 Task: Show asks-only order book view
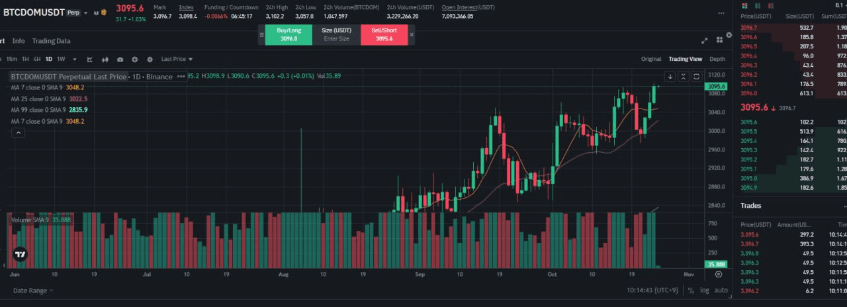click(771, 6)
